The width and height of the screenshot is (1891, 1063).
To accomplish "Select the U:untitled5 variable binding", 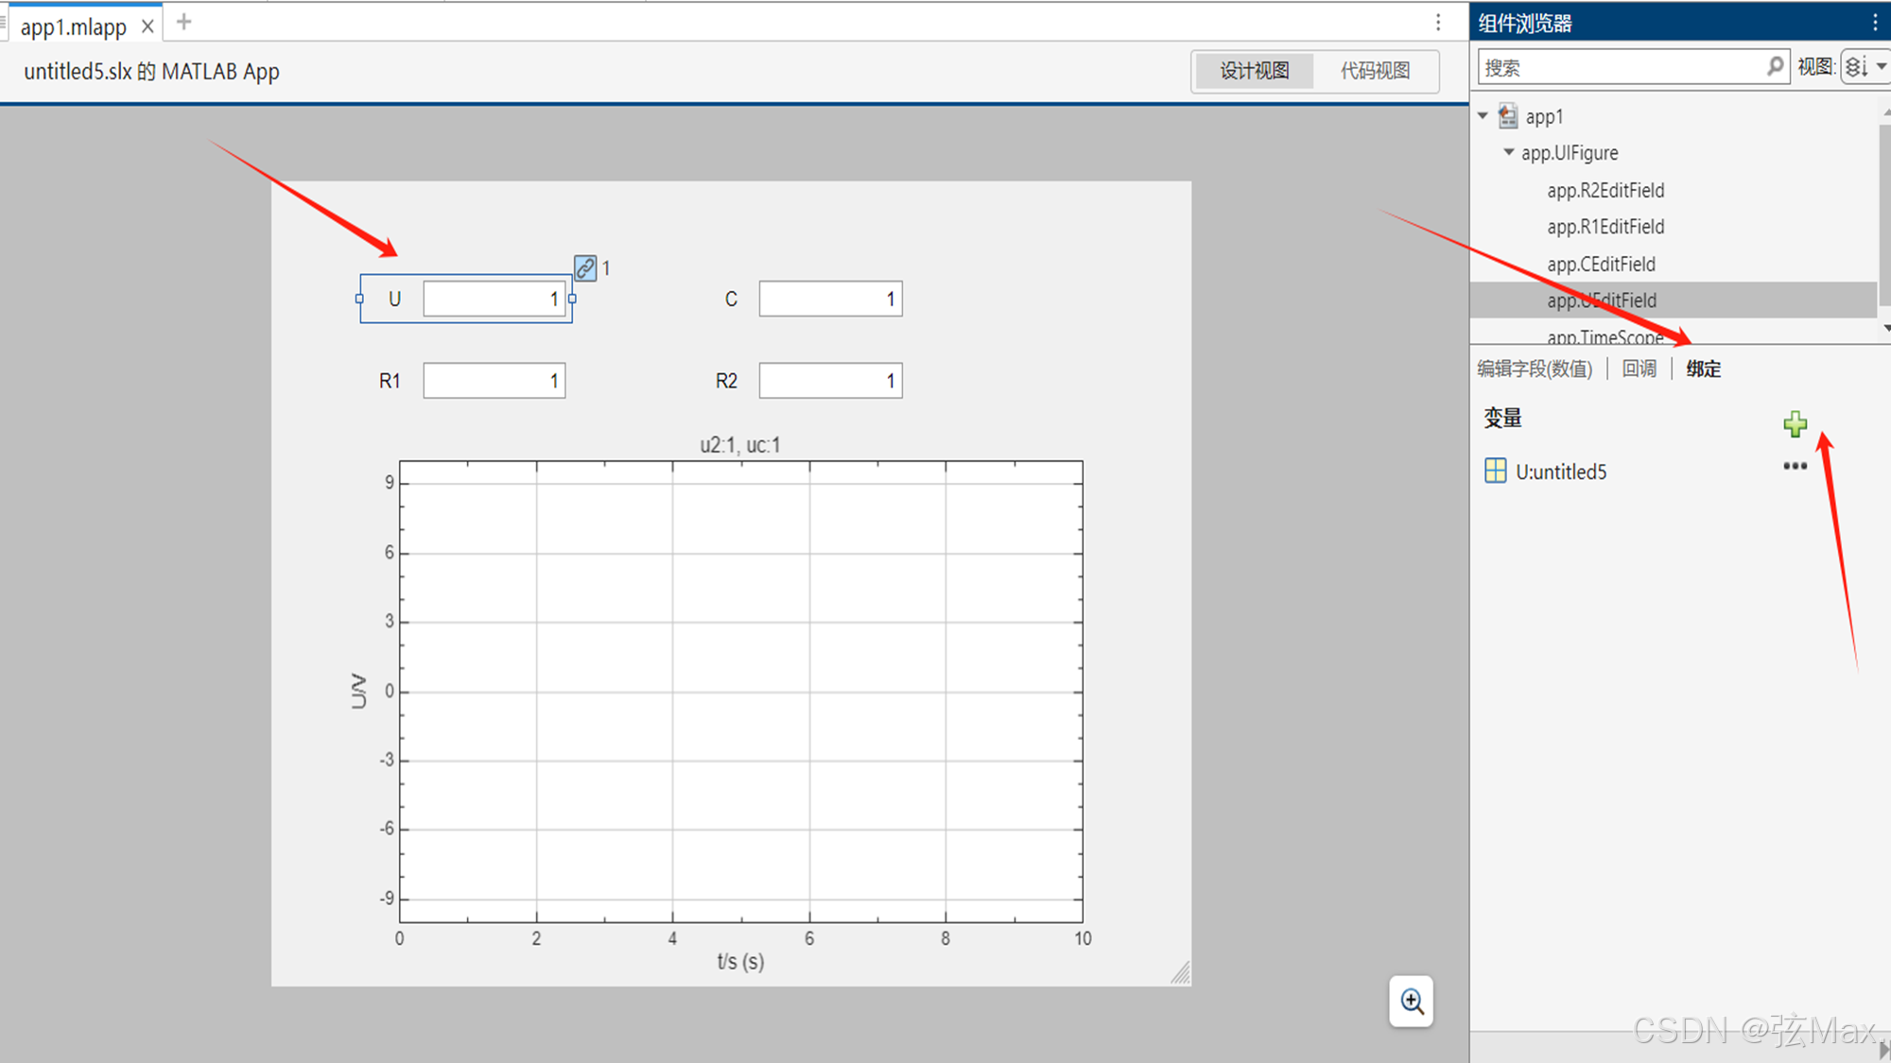I will pos(1560,471).
